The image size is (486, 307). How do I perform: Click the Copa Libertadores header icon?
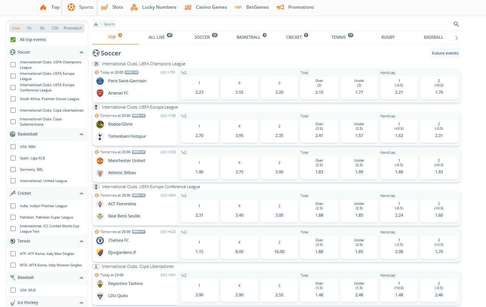point(96,266)
